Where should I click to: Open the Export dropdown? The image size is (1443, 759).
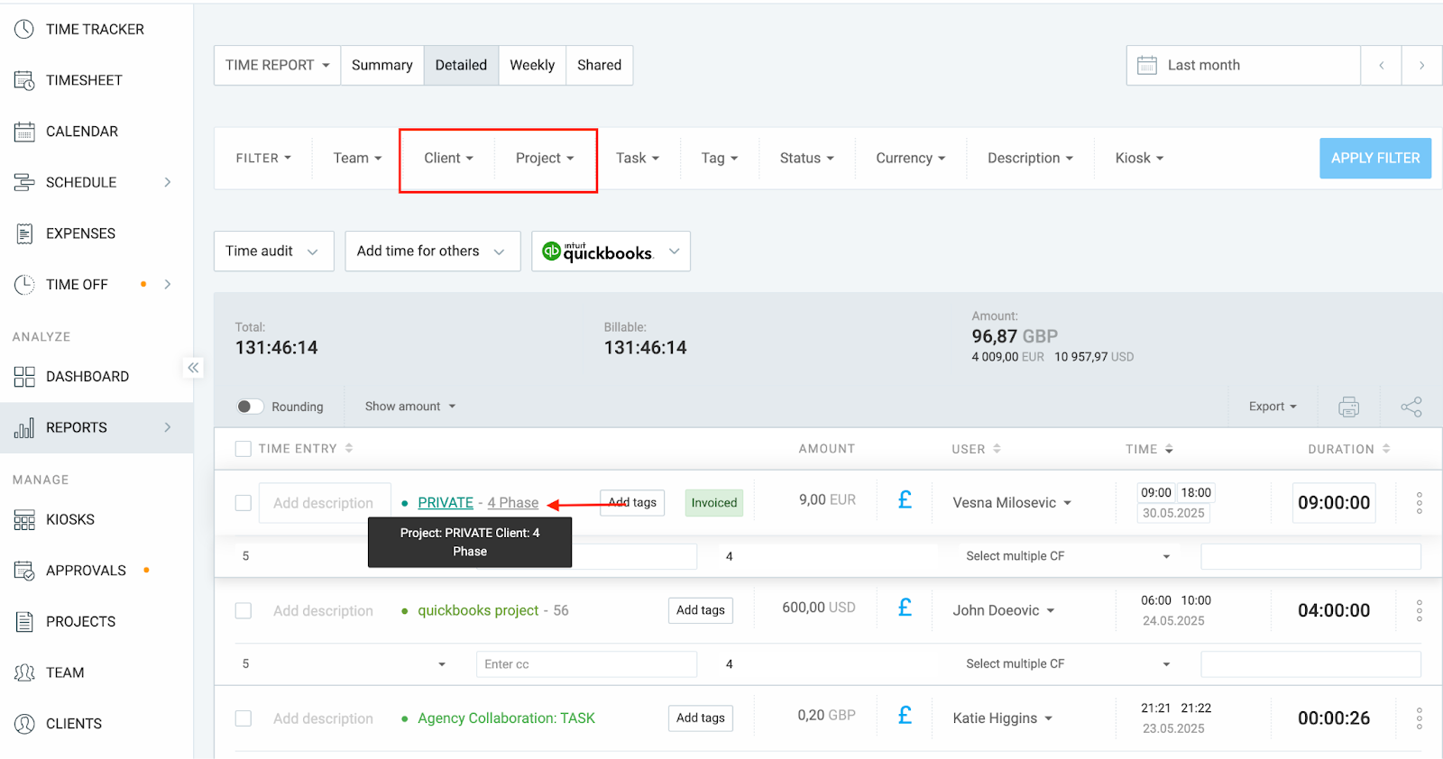(x=1273, y=407)
